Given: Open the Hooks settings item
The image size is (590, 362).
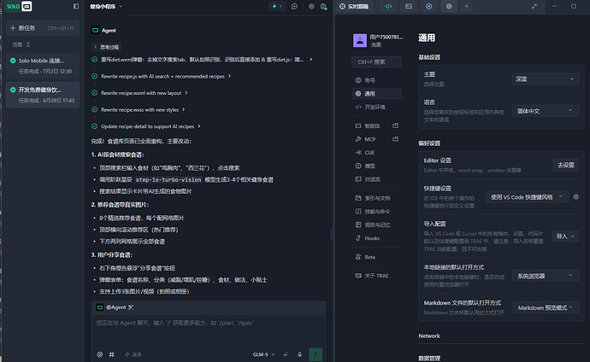Looking at the screenshot, I should tap(376, 238).
